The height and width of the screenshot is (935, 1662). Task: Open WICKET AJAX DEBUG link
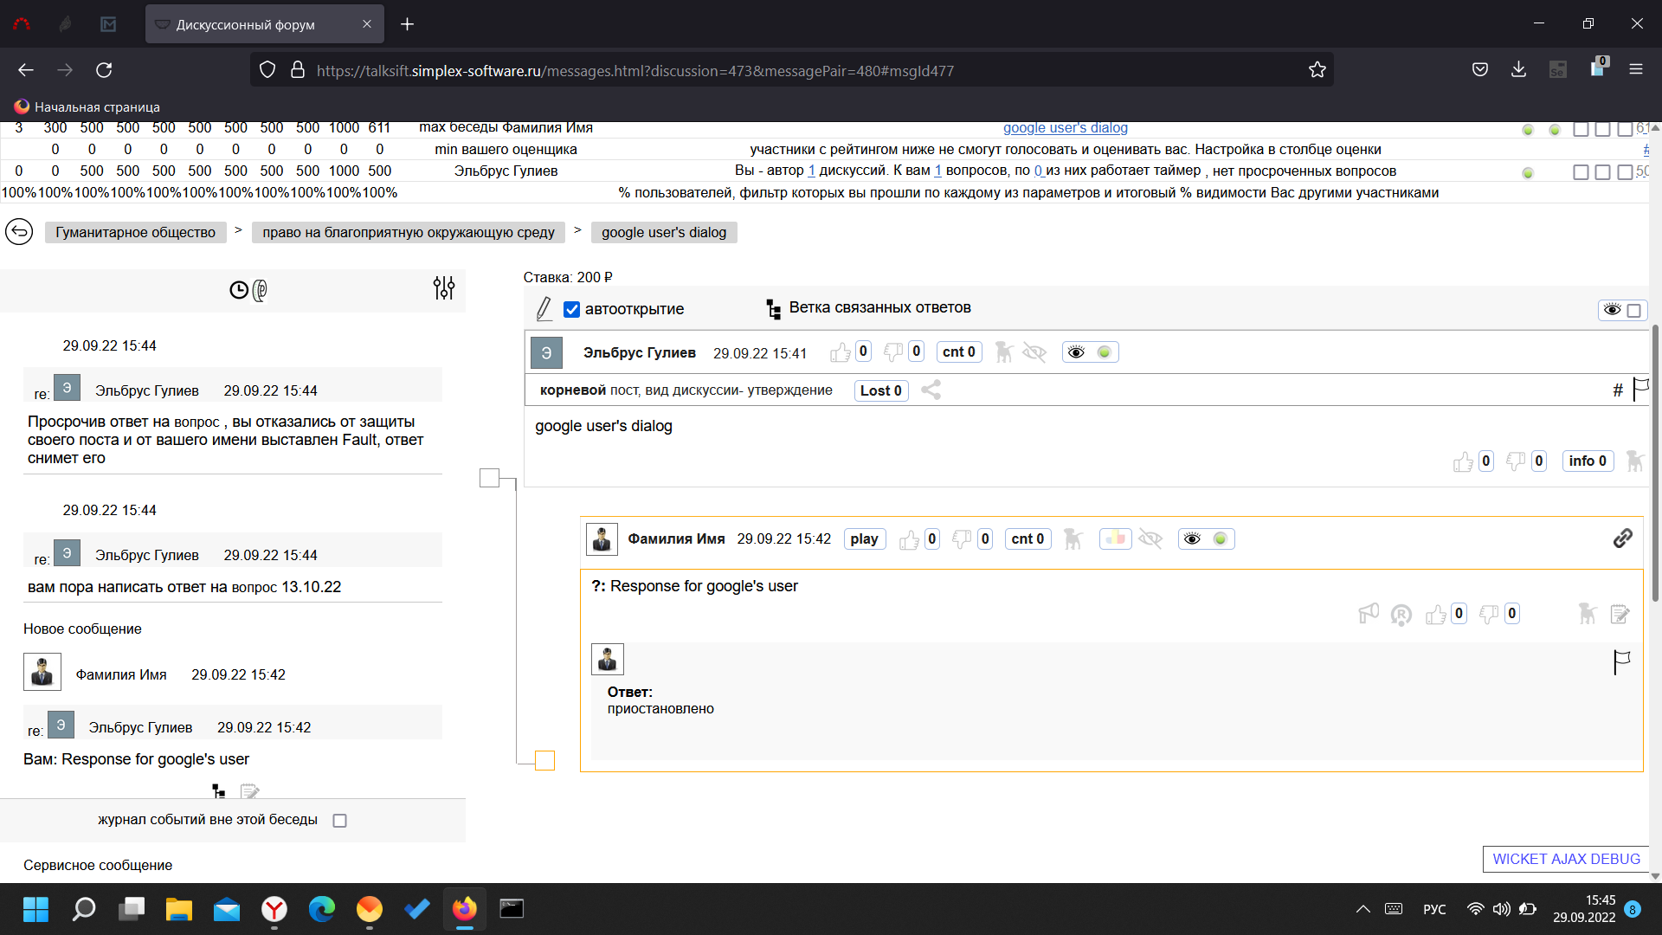(1566, 859)
